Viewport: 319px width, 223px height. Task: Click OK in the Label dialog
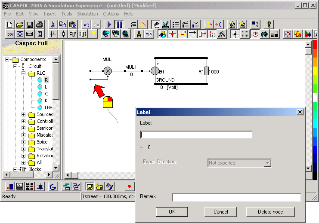tap(172, 212)
